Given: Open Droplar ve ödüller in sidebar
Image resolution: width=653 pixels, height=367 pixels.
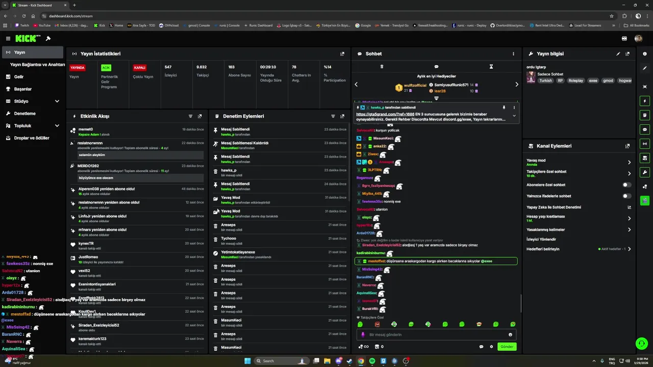Looking at the screenshot, I should click(x=33, y=138).
